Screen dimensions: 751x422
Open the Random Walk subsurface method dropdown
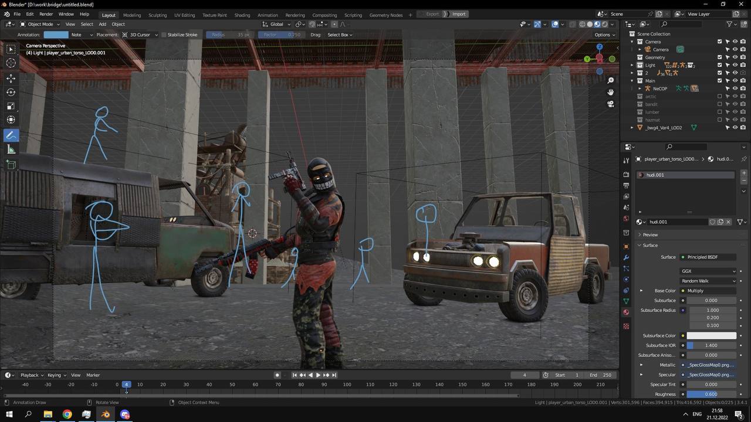tap(708, 281)
